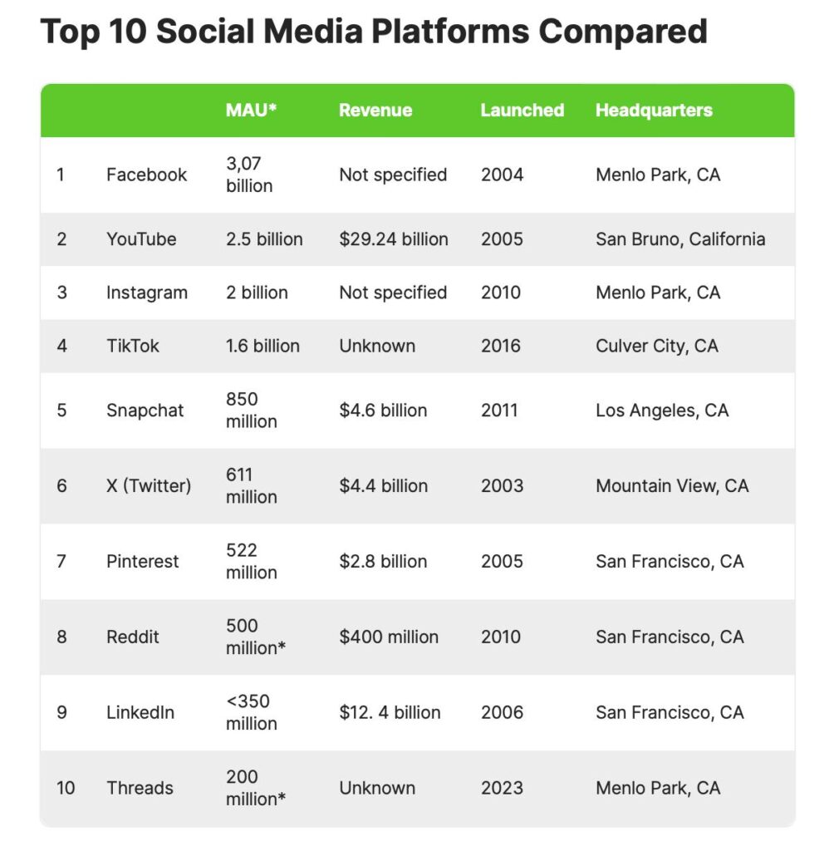Click the Threads row name

[x=140, y=789]
